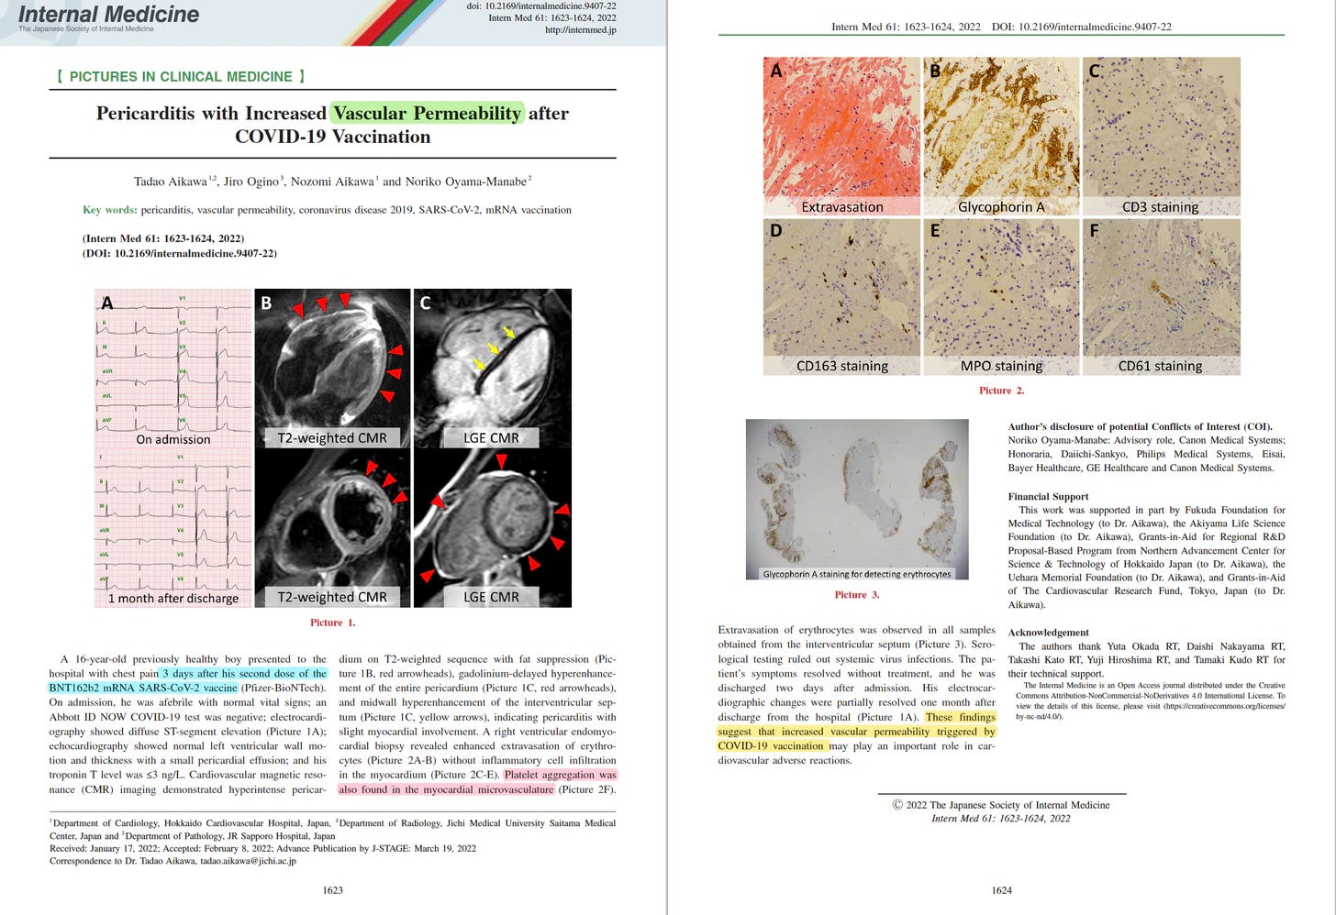Select author name Tadao Aikawa
Viewport: 1336px width, 915px height.
[171, 182]
